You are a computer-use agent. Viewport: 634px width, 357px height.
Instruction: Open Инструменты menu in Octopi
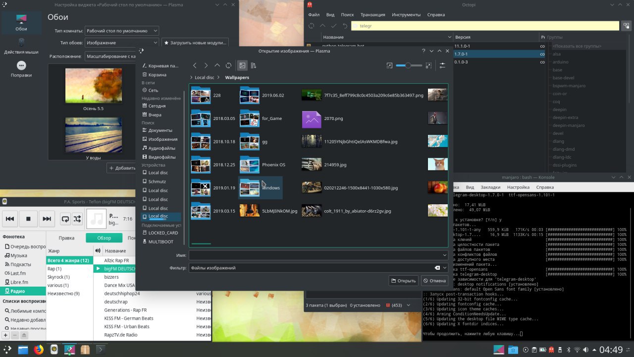pos(406,15)
